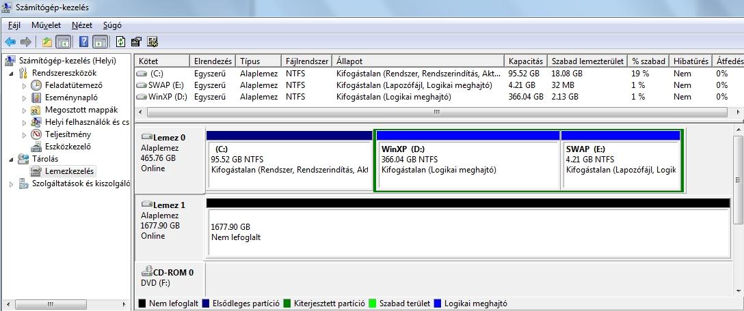744x311 pixels.
Task: Click the rightmost settings view toolbar icon
Action: [152, 42]
